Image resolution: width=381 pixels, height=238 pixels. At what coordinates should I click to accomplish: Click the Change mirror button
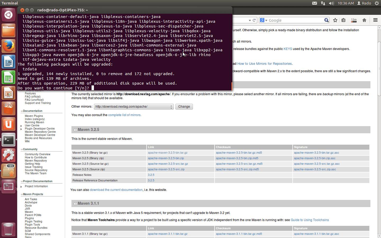(x=184, y=107)
